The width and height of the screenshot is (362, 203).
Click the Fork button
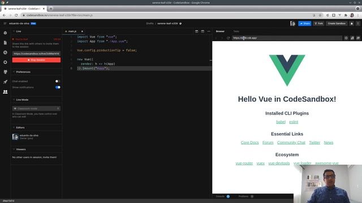[318, 24]
